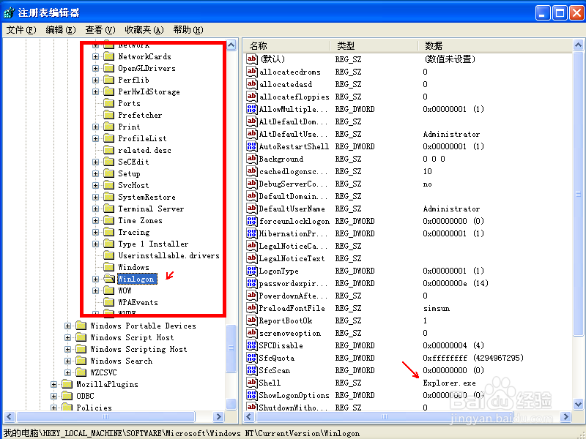This screenshot has width=586, height=439.
Task: Expand the Terminal Server key node
Action: pos(96,209)
